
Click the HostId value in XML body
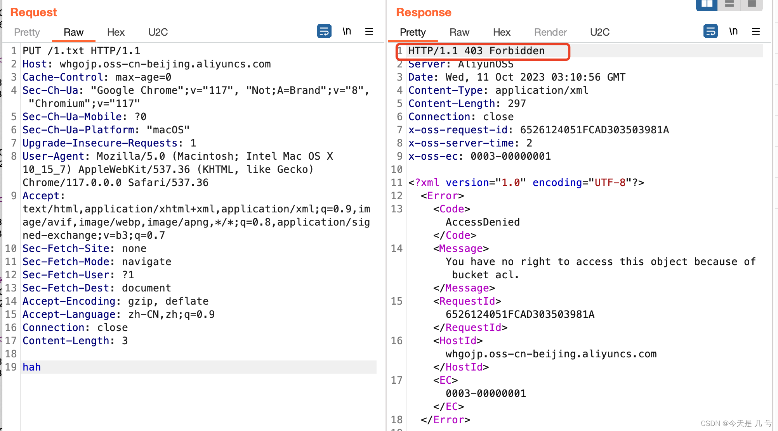click(x=551, y=354)
